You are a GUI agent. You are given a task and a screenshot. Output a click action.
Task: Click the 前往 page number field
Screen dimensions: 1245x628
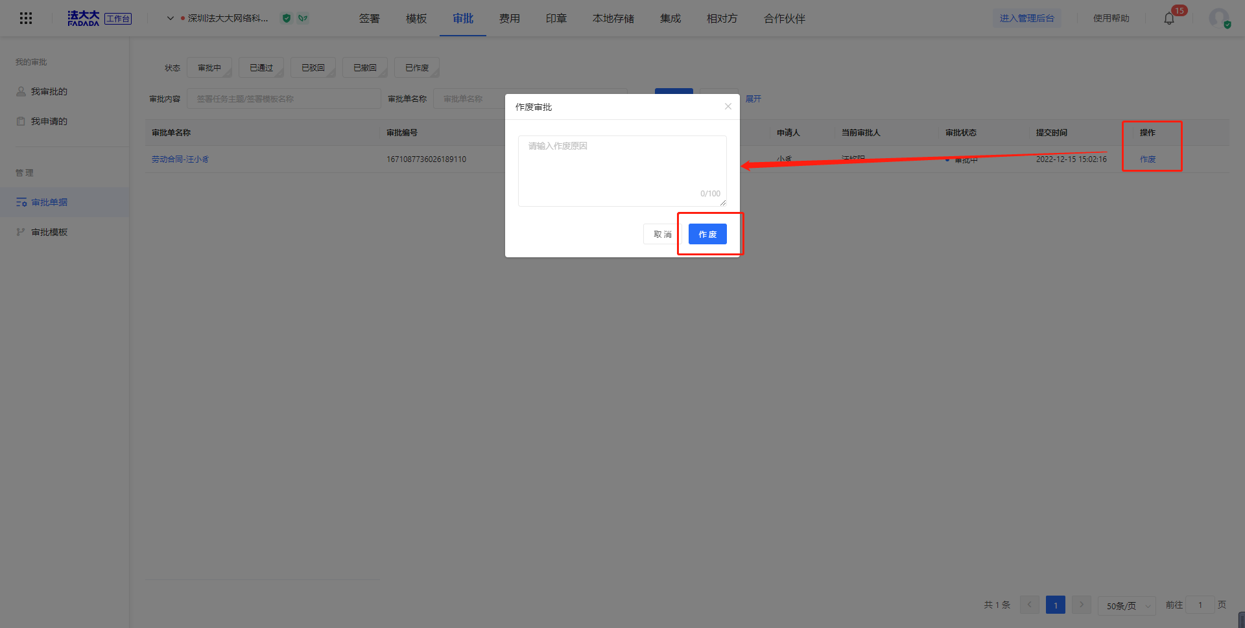(1200, 605)
